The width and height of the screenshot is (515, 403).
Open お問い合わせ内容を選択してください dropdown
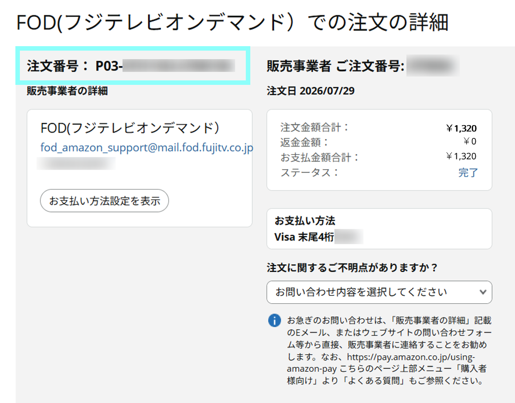(379, 292)
